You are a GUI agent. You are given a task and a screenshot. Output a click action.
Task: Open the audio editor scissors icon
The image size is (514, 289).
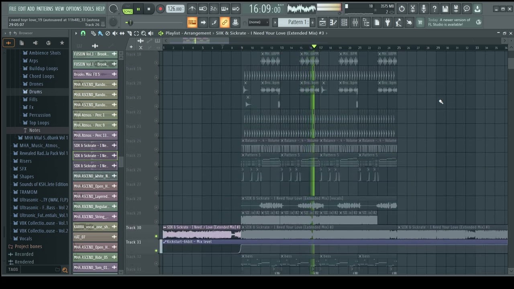412,8
